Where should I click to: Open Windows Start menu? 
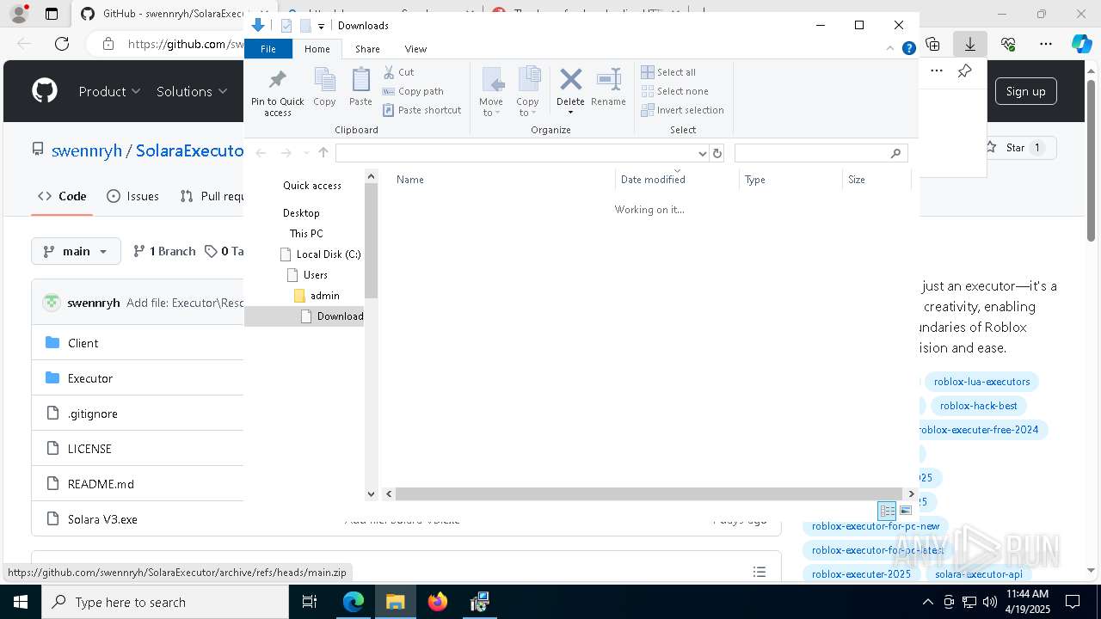20,603
